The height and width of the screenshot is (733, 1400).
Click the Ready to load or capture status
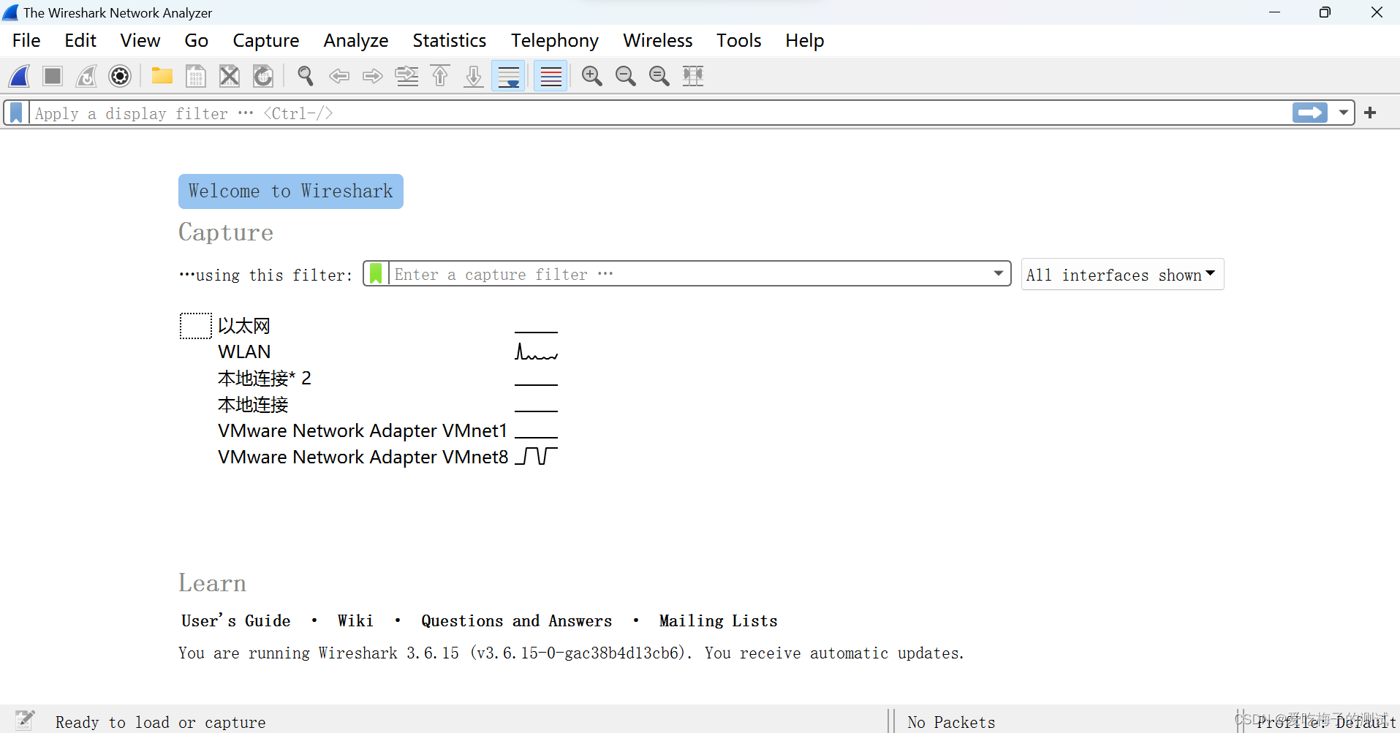click(x=160, y=722)
